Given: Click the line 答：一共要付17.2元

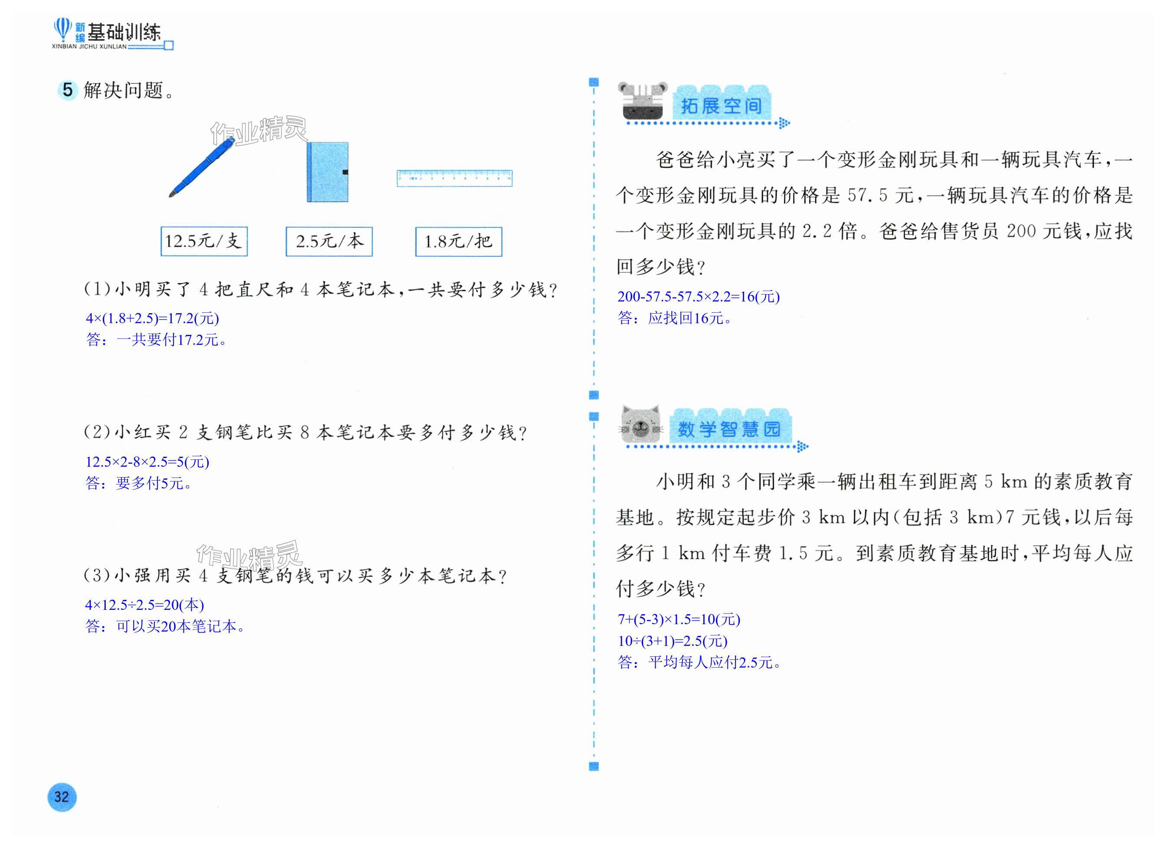Looking at the screenshot, I should [156, 339].
